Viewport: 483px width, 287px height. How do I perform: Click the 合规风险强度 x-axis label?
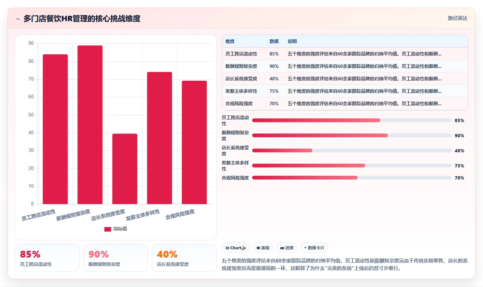180,215
